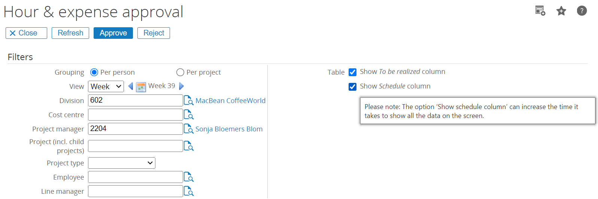Screen dimensions: 598x199
Task: Open Line manager lookup search icon
Action: point(189,191)
